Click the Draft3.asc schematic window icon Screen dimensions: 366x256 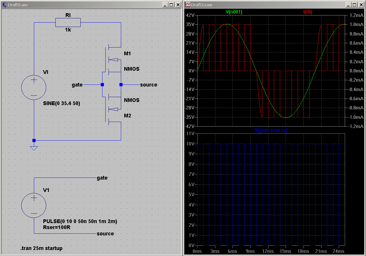4,5
